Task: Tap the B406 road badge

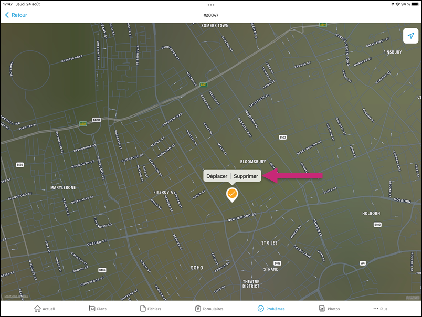Action: pos(102,270)
